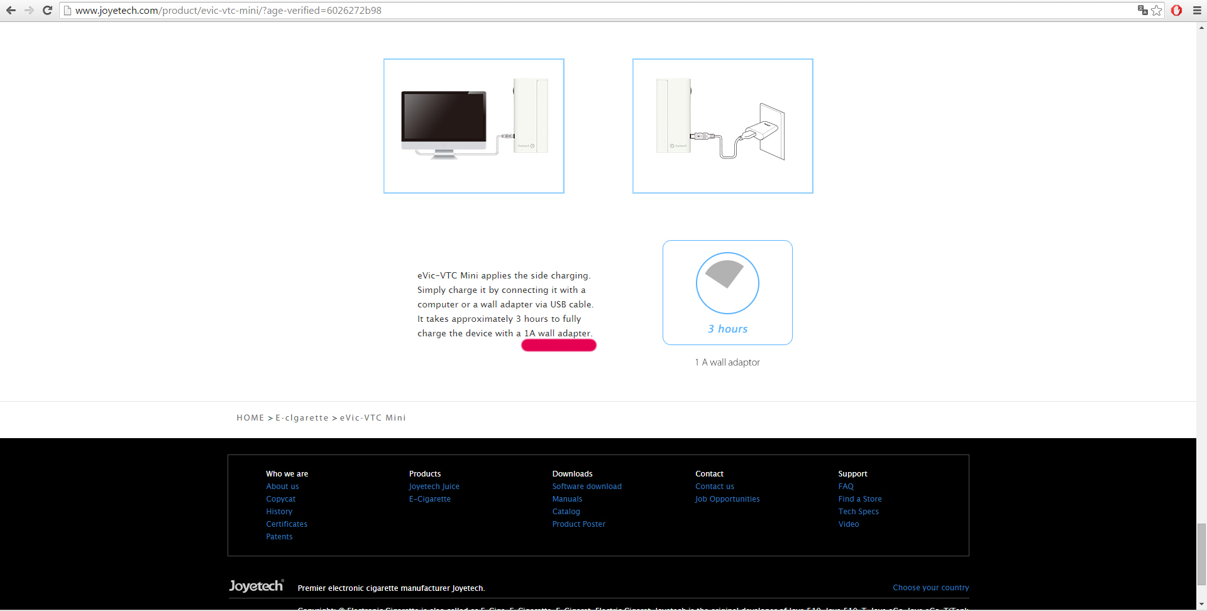Open the FAQ support link

846,487
